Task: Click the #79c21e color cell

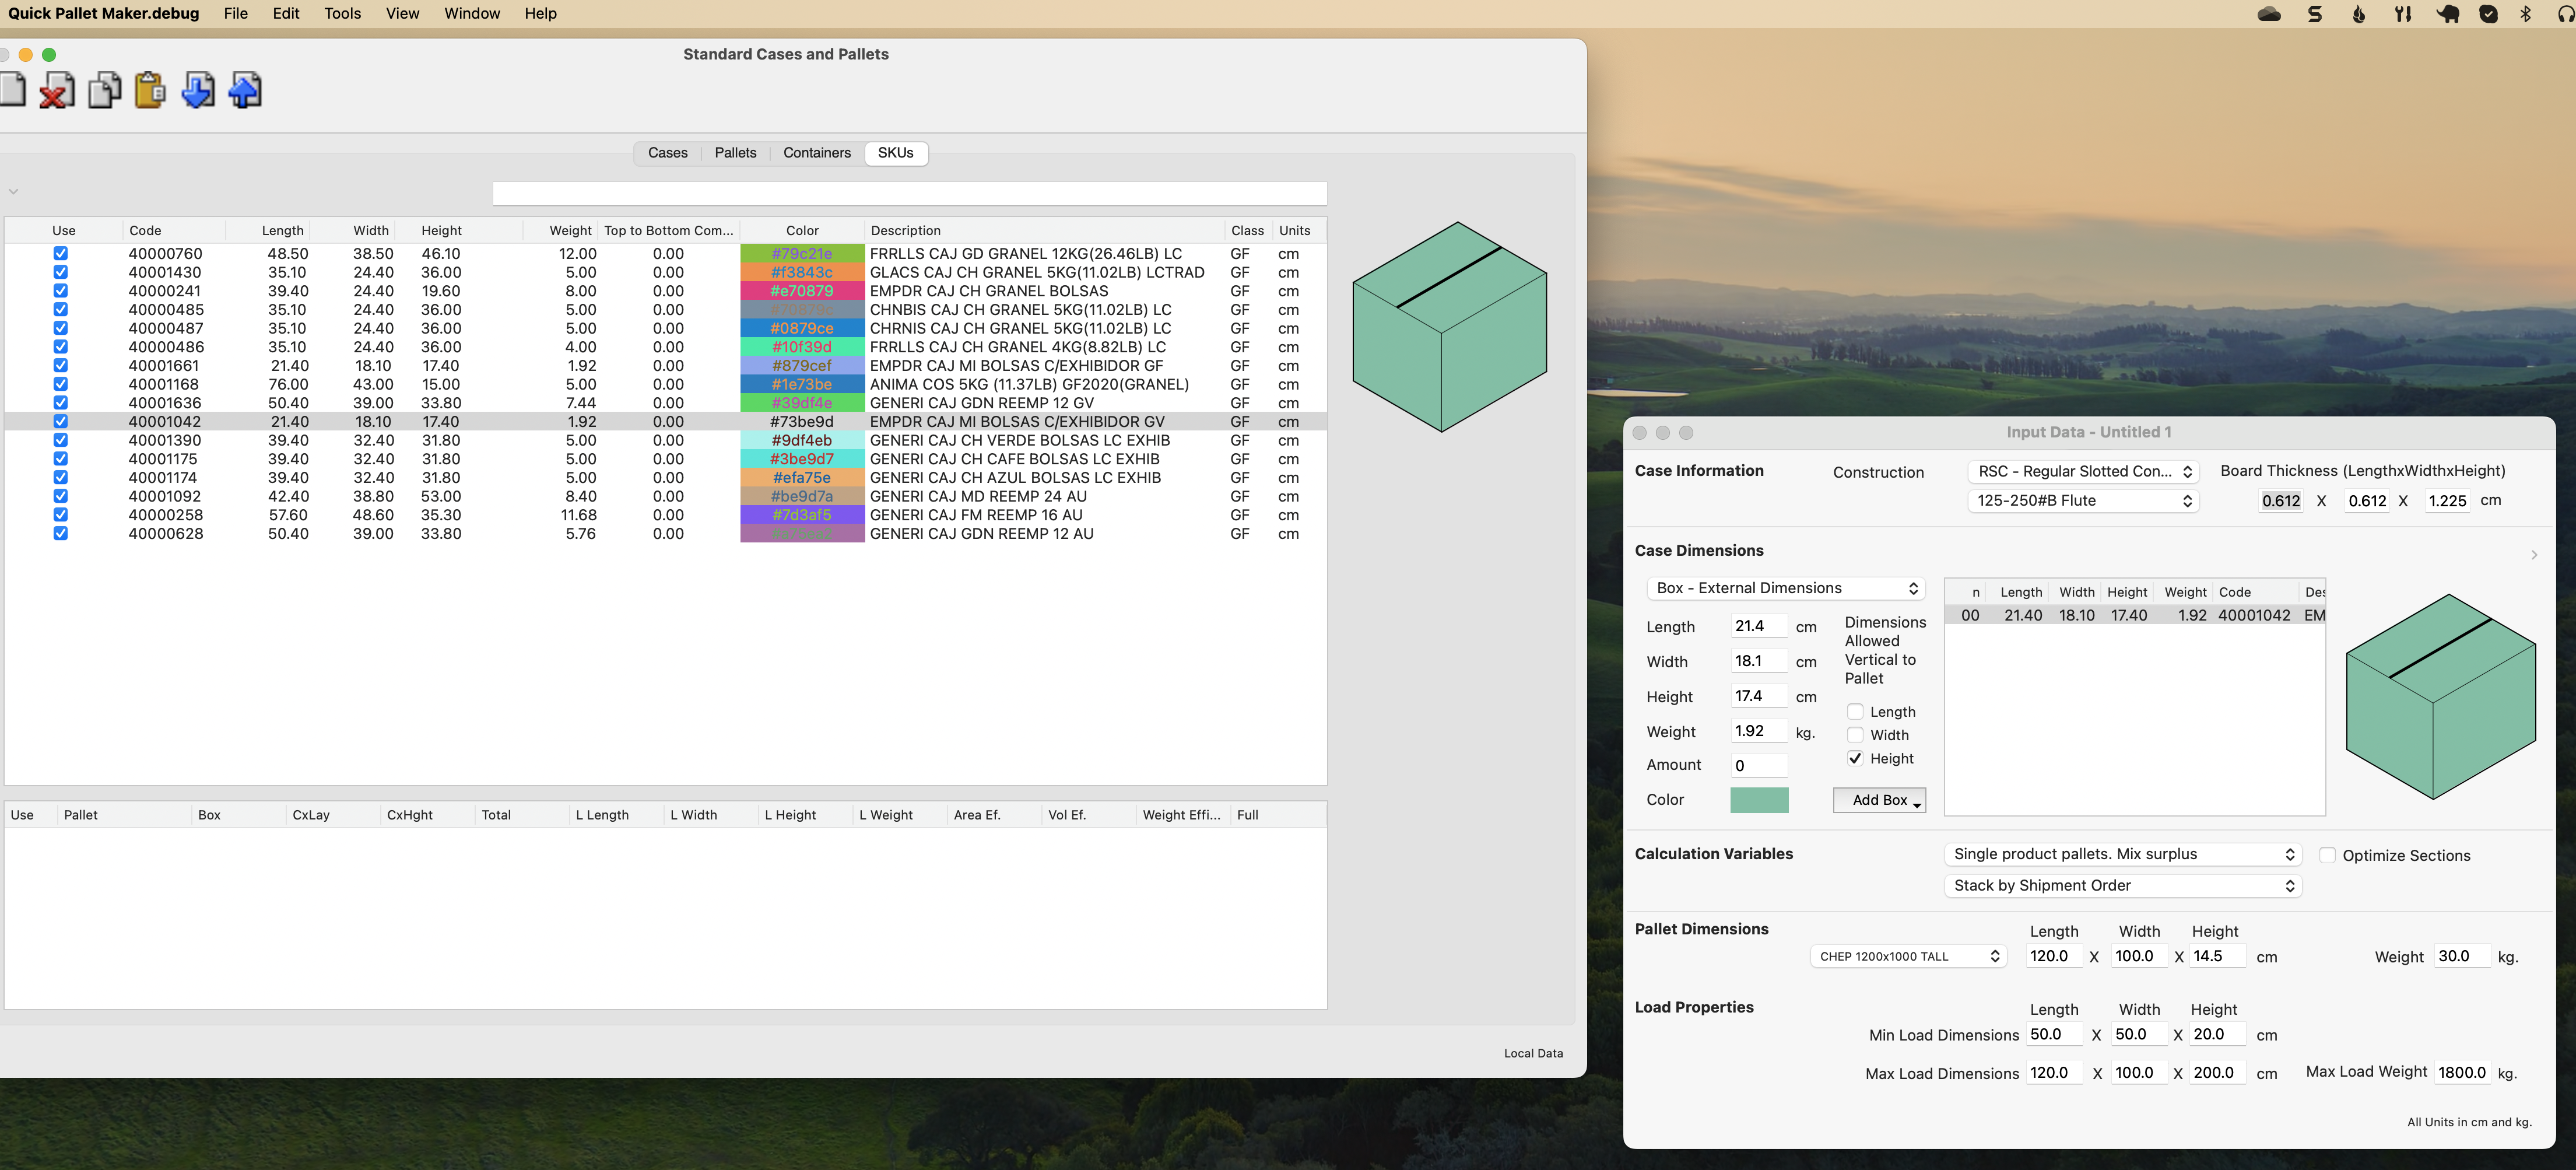Action: 802,254
